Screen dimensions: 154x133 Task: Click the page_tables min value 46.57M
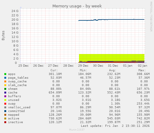(x=86, y=78)
